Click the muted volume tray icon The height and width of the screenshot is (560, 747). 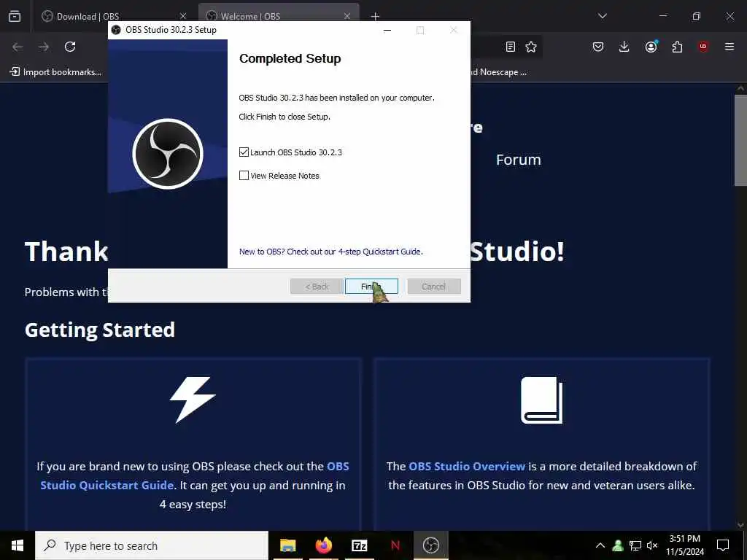[652, 545]
